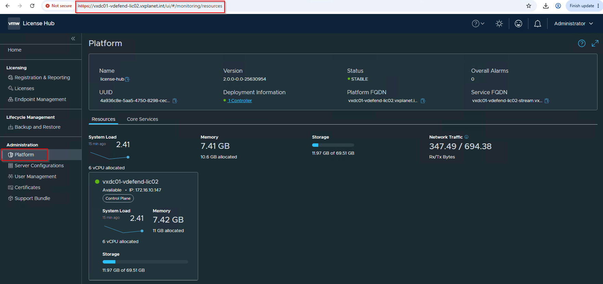Click the Support Bundle cube icon
Image resolution: width=603 pixels, height=284 pixels.
click(x=11, y=198)
